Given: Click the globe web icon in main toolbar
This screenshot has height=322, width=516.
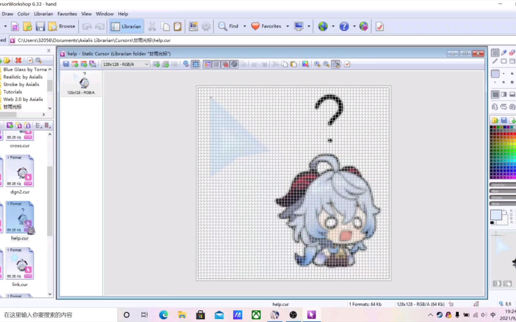Looking at the screenshot, I should 322,27.
